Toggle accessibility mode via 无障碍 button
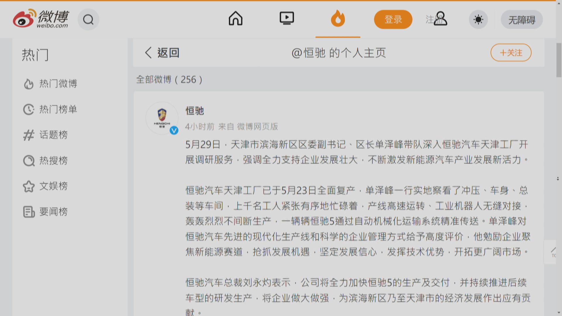This screenshot has height=316, width=562. point(521,20)
